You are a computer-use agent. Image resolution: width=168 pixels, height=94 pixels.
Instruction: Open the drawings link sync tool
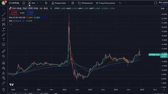pyautogui.click(x=4, y=83)
